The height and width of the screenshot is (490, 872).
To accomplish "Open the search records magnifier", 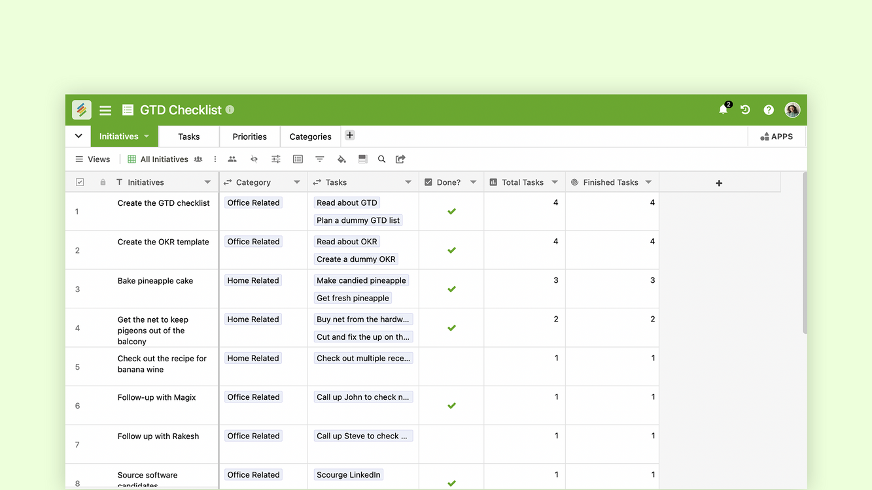I will tap(381, 159).
